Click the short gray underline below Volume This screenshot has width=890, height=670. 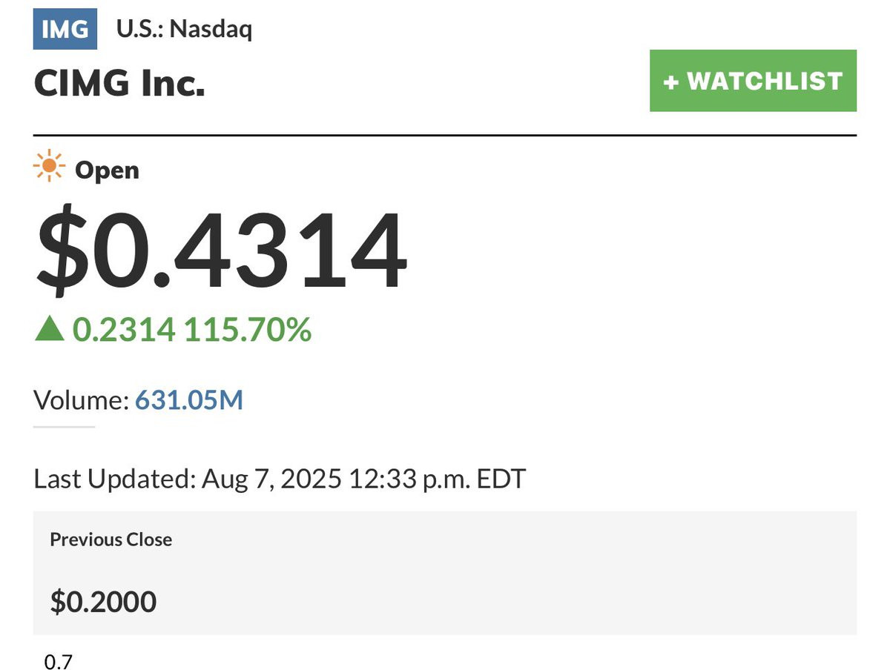click(x=65, y=427)
